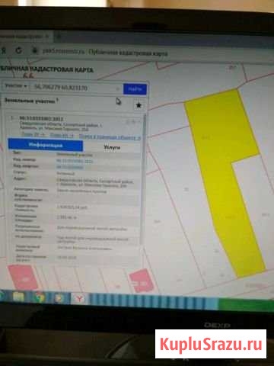Click the site lock icon in address bar
The image size is (274, 366).
pyautogui.click(x=35, y=50)
